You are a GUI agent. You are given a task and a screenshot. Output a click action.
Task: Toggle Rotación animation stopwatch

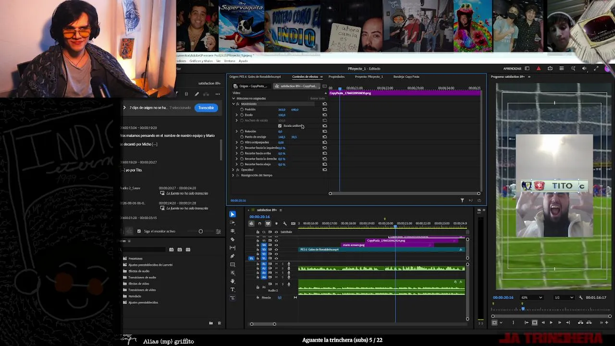click(242, 131)
